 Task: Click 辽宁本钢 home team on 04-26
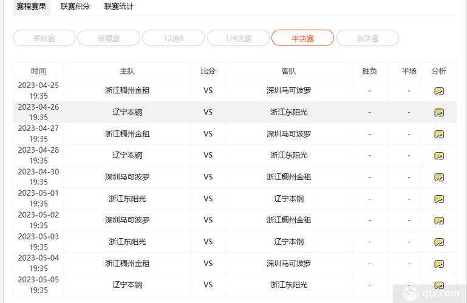click(127, 112)
